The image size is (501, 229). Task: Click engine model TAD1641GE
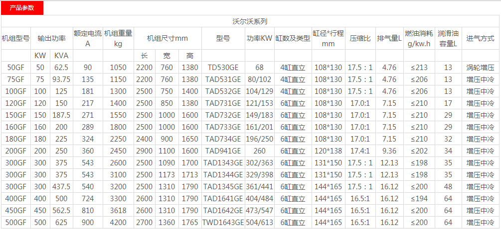[x=223, y=198]
